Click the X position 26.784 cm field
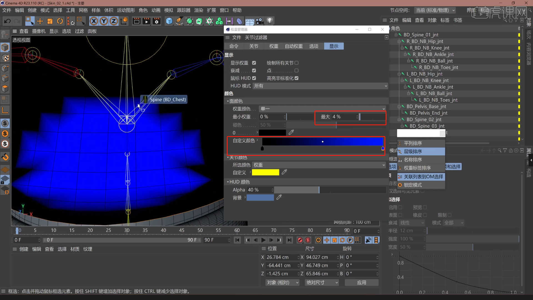Viewport: 533px width, 300px height. 282,257
